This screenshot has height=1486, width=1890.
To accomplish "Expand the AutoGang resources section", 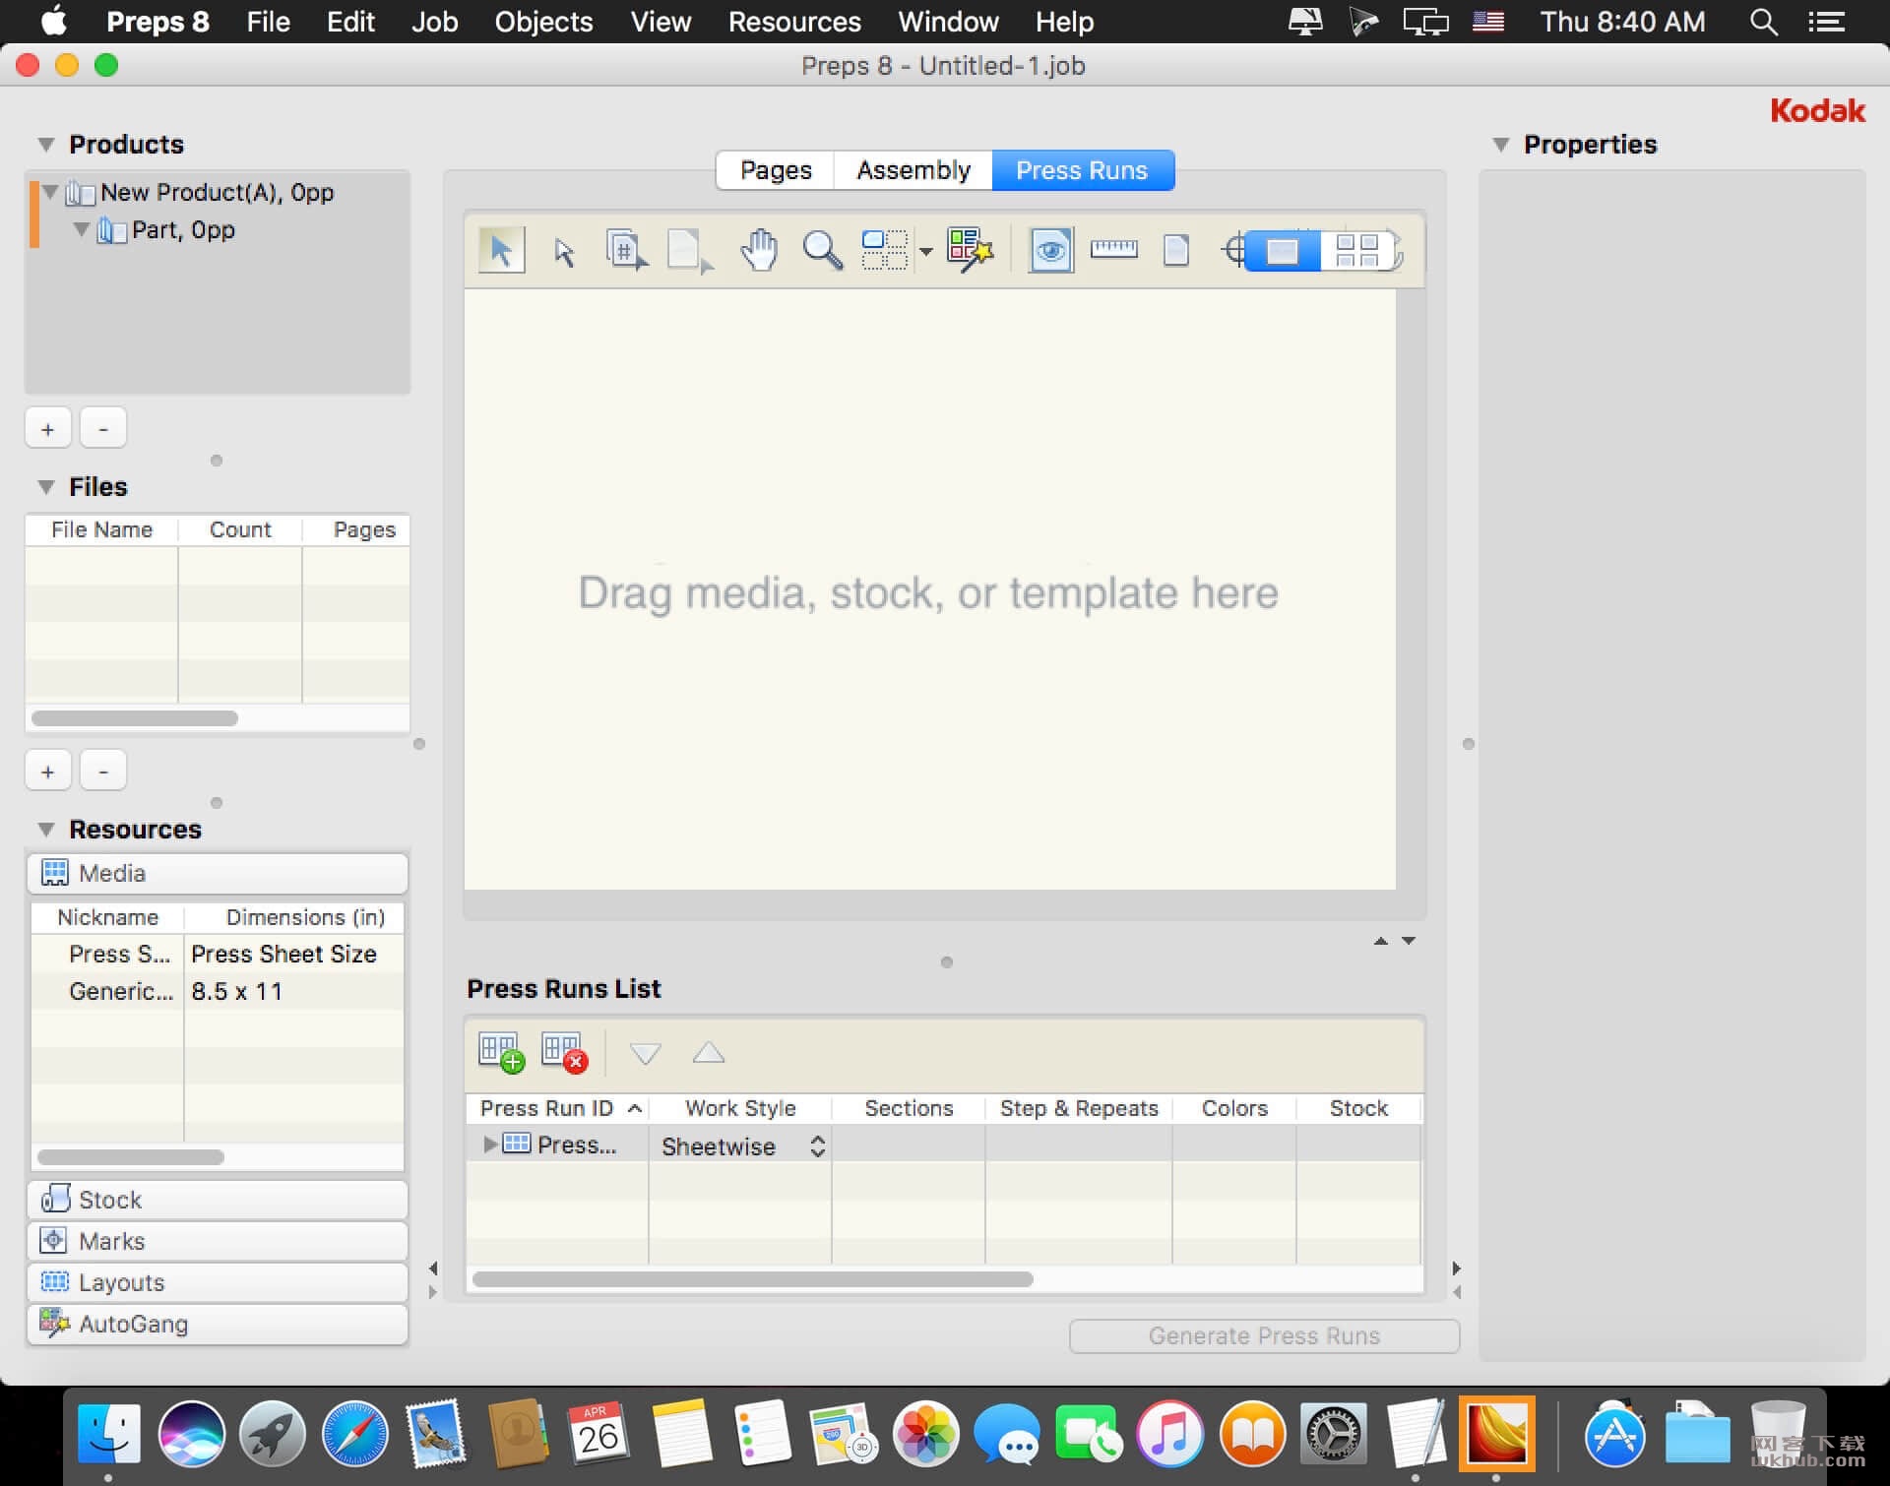I will [218, 1324].
